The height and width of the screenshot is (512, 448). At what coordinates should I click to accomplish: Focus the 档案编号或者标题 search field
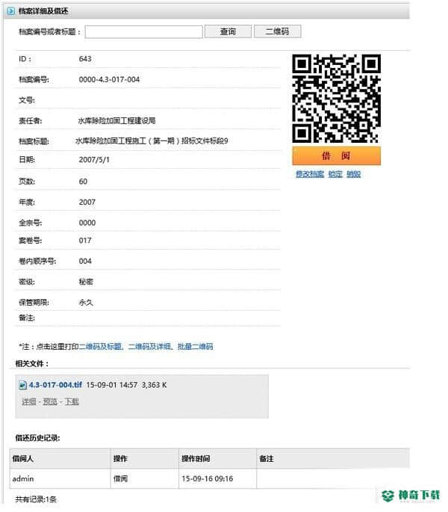143,31
